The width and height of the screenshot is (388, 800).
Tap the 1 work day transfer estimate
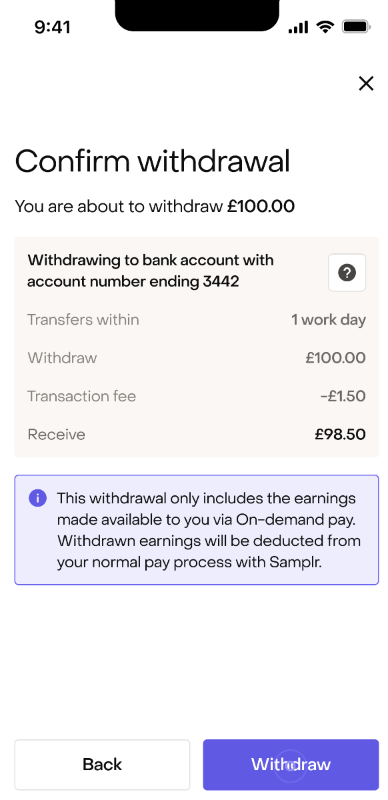(329, 319)
